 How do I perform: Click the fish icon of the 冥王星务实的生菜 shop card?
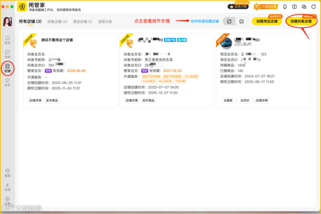click(x=130, y=43)
